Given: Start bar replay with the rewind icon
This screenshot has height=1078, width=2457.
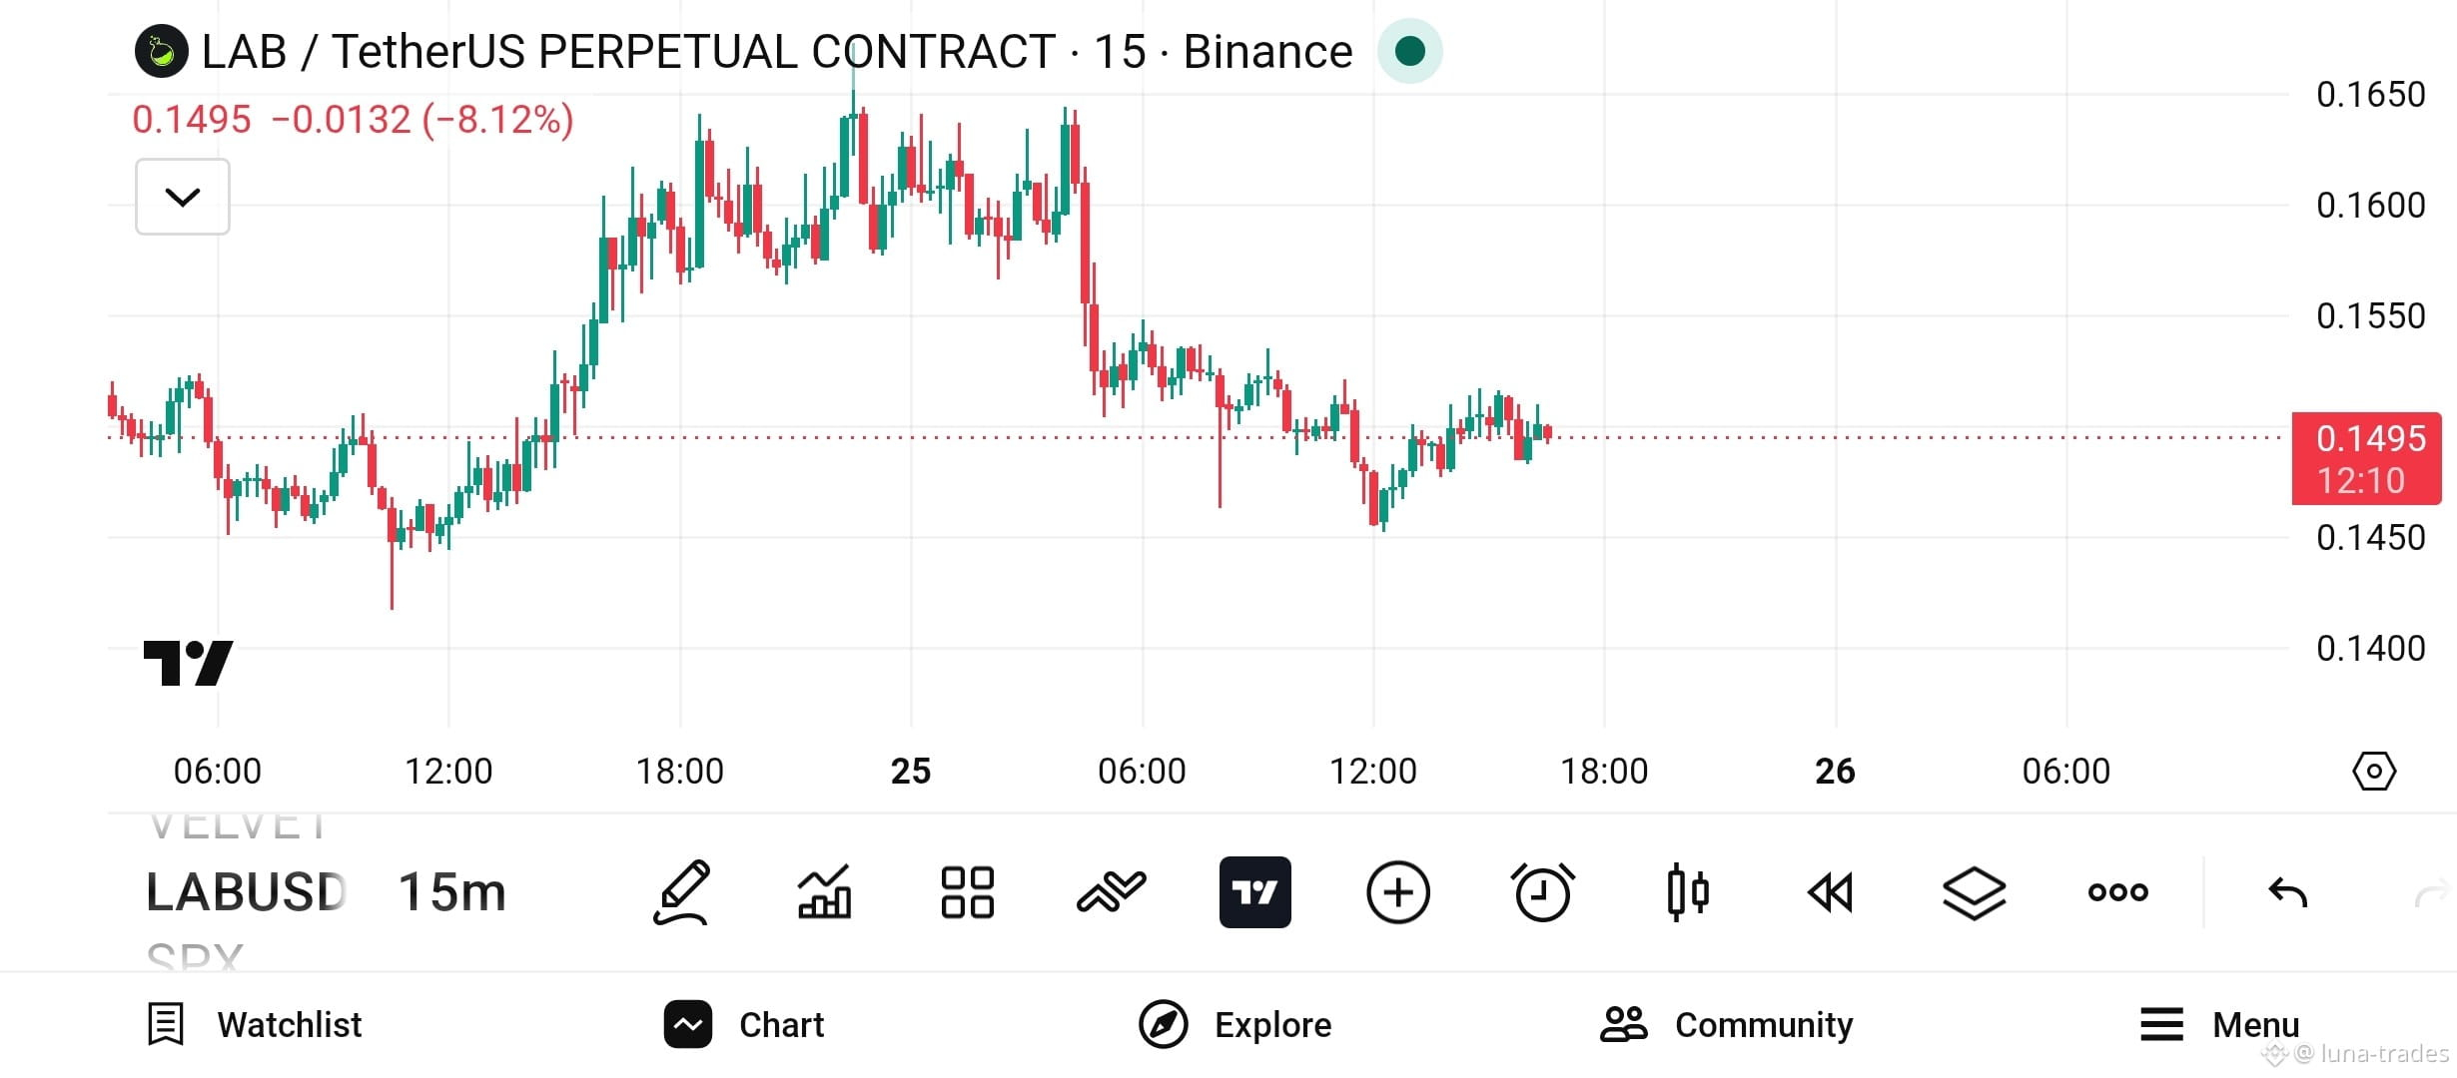Looking at the screenshot, I should click(1830, 892).
